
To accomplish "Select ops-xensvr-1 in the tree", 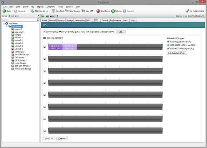I will [17, 26].
